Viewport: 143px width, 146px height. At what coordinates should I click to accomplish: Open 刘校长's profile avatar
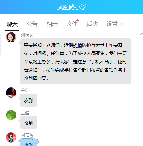(11, 37)
